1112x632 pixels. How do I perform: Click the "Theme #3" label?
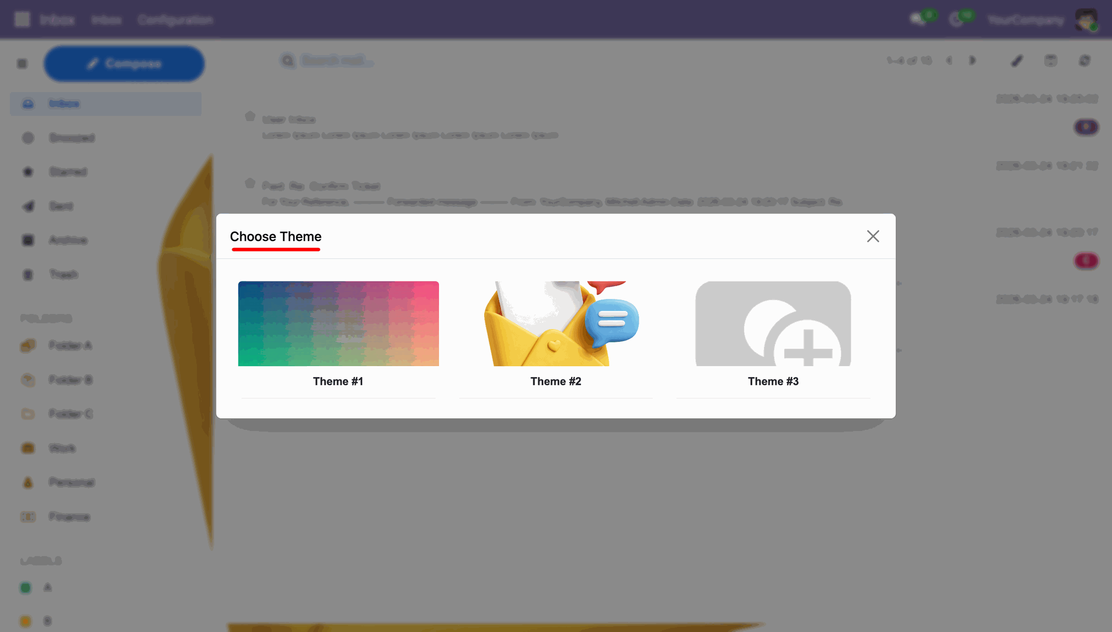pos(773,381)
